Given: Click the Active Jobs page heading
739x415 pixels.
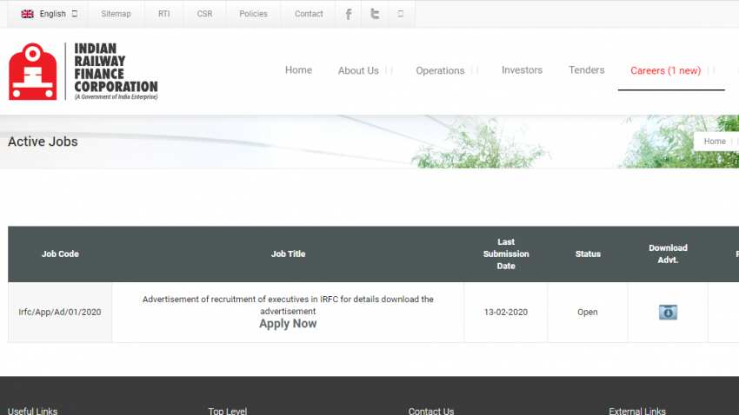Looking at the screenshot, I should pyautogui.click(x=43, y=142).
